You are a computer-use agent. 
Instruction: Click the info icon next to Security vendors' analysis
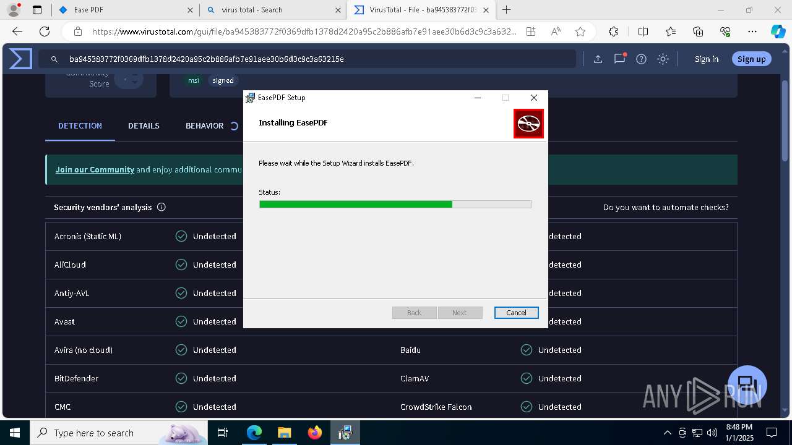tap(161, 207)
